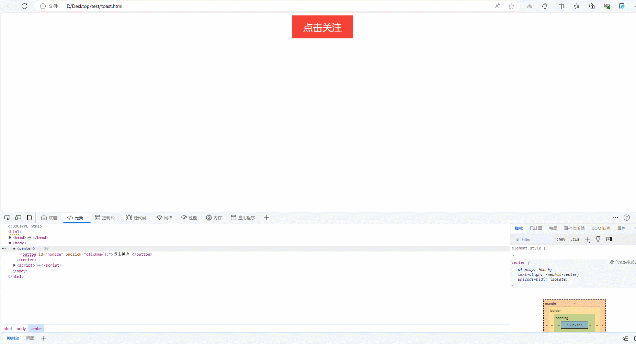Open the 欢迎 DevTools tab

[49, 218]
